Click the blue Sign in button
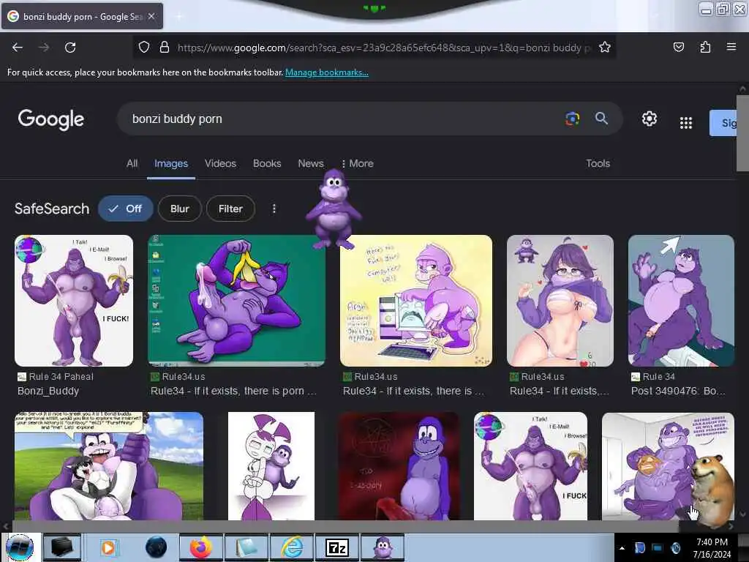Screen dimensions: 749x562 [x=723, y=123]
